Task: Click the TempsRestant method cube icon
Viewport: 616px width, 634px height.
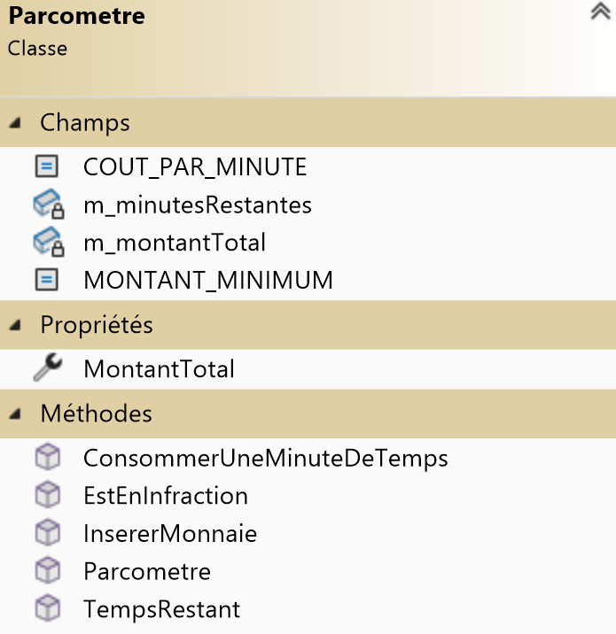Action: pyautogui.click(x=47, y=609)
